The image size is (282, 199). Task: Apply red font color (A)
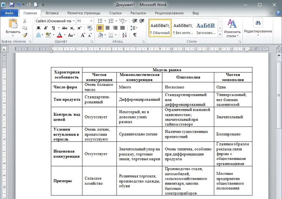coord(59,35)
